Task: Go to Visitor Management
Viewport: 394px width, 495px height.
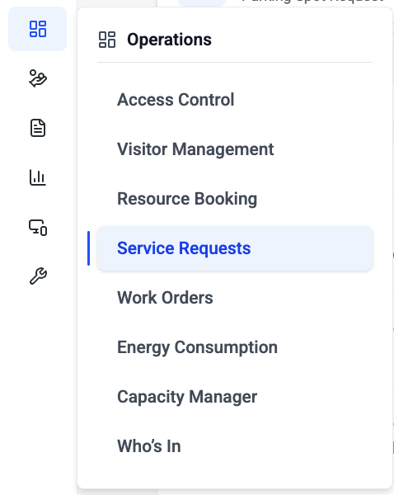Action: [x=235, y=149]
